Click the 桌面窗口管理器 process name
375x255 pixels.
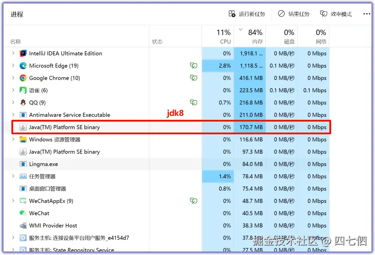(x=47, y=189)
